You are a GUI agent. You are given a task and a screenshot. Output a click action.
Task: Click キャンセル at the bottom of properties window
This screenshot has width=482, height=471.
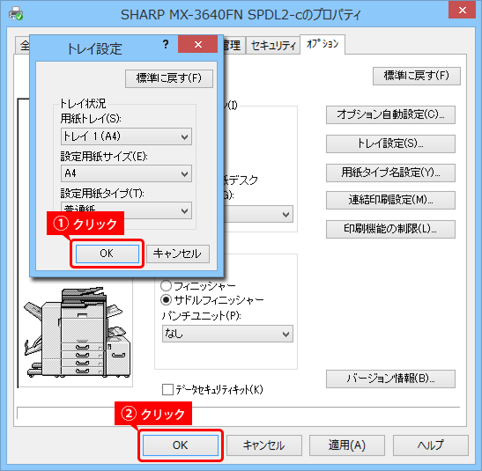[x=264, y=445]
